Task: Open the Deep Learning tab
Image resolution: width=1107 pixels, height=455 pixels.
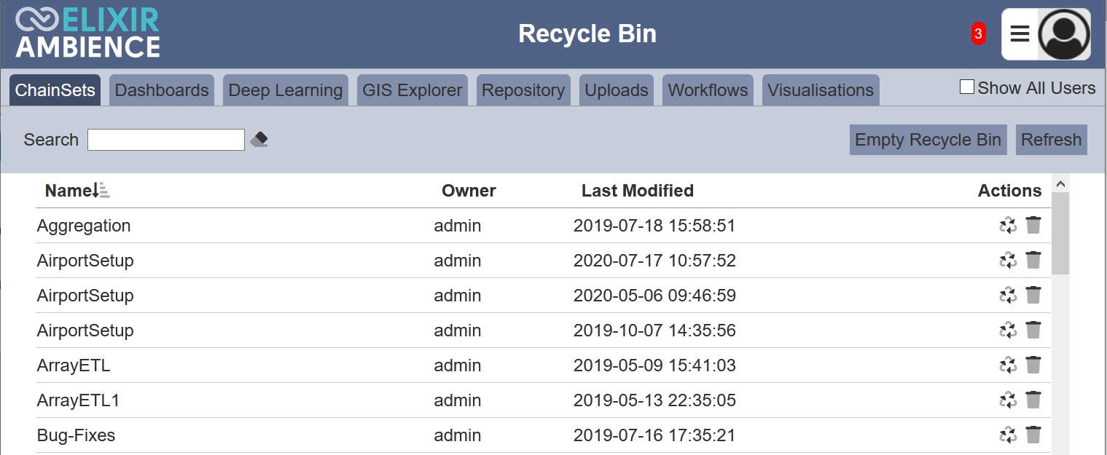Action: point(286,90)
